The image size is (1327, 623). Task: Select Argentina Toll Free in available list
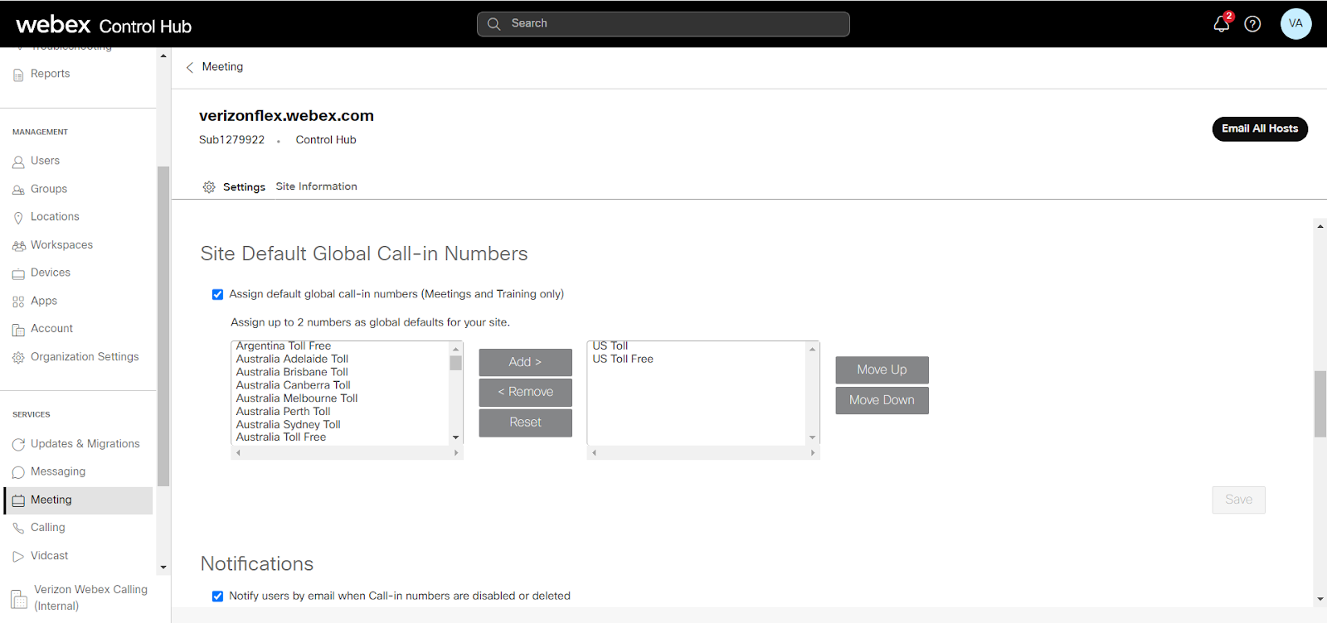(283, 346)
